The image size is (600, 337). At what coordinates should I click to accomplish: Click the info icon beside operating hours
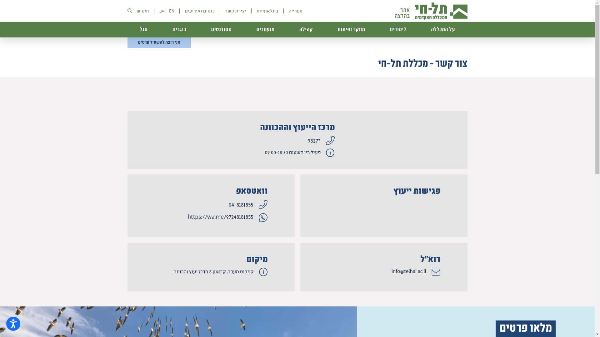(330, 153)
